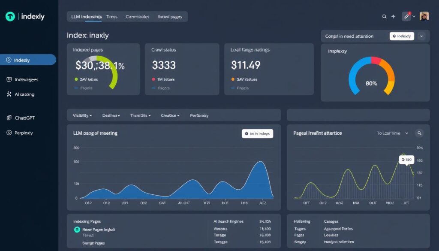Click the search icon in Pageal Ireafint attertice panel
The image size is (439, 251).
[419, 133]
